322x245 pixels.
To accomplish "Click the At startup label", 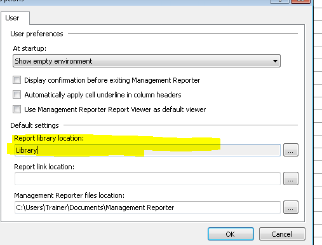I will point(29,48).
